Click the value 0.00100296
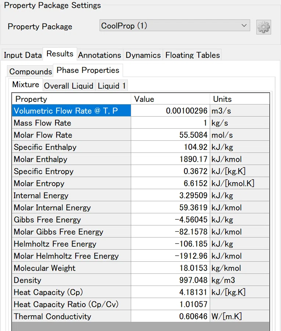This screenshot has width=281, height=331. 170,111
